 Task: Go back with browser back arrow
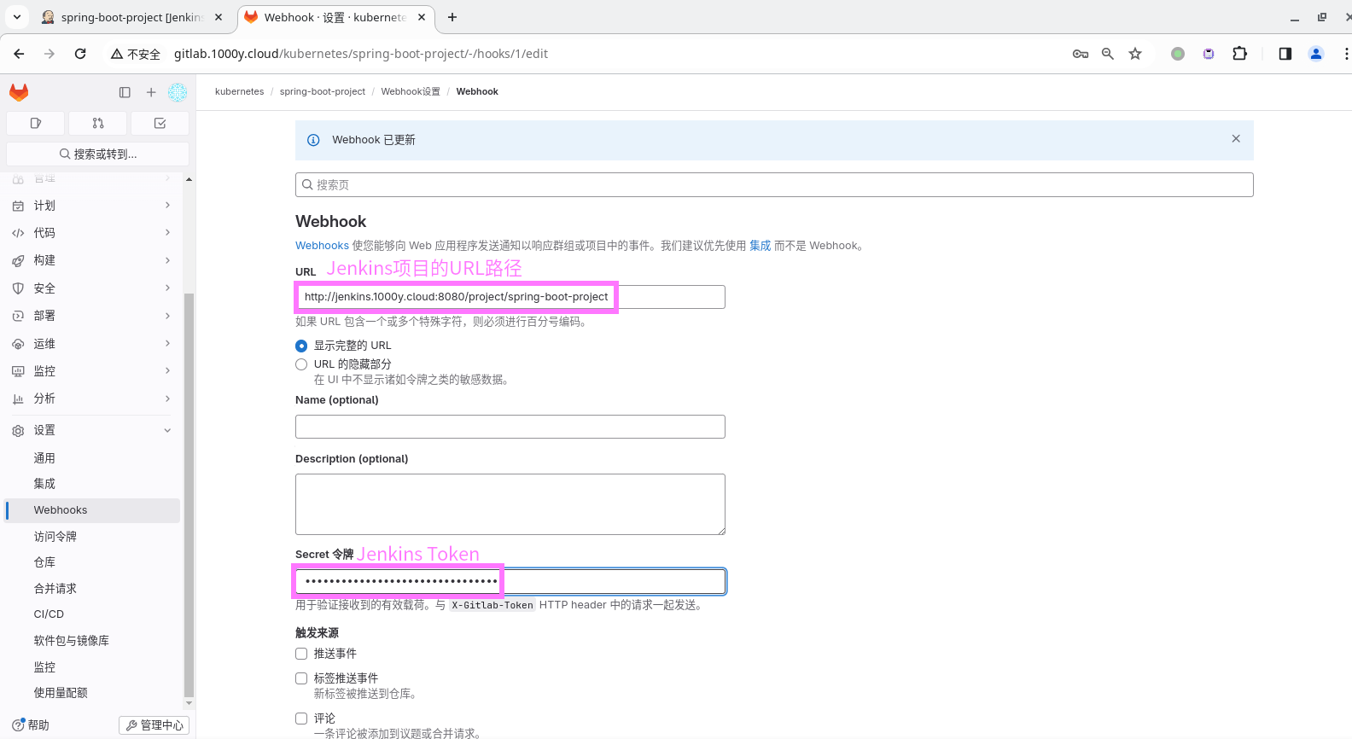point(19,54)
